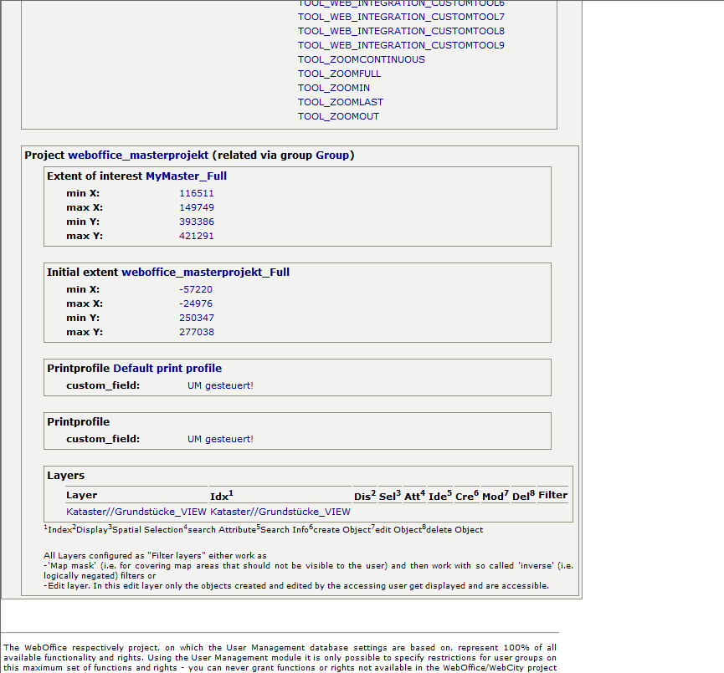Click the Extent of interest label
The image size is (724, 673).
coord(95,176)
